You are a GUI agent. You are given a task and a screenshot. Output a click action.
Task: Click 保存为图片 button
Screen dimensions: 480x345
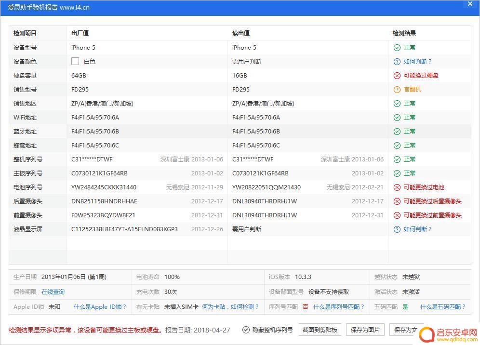(x=365, y=330)
